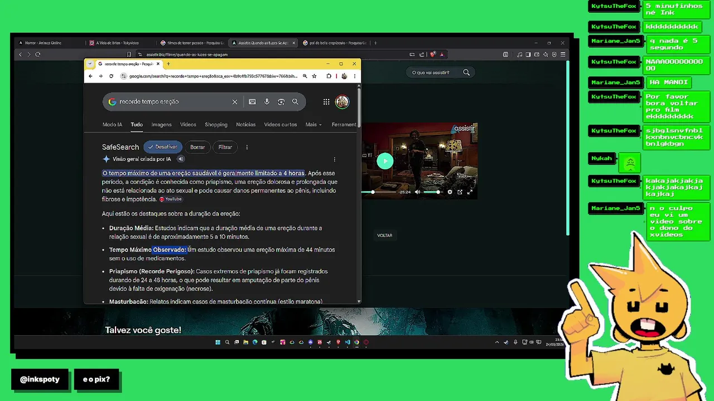This screenshot has width=714, height=401.
Task: Open Chrome tab search dropdown arrow
Action: [90, 64]
